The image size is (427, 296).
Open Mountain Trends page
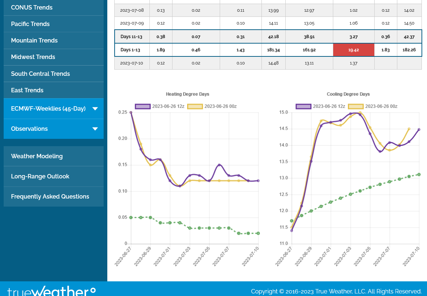pos(34,40)
